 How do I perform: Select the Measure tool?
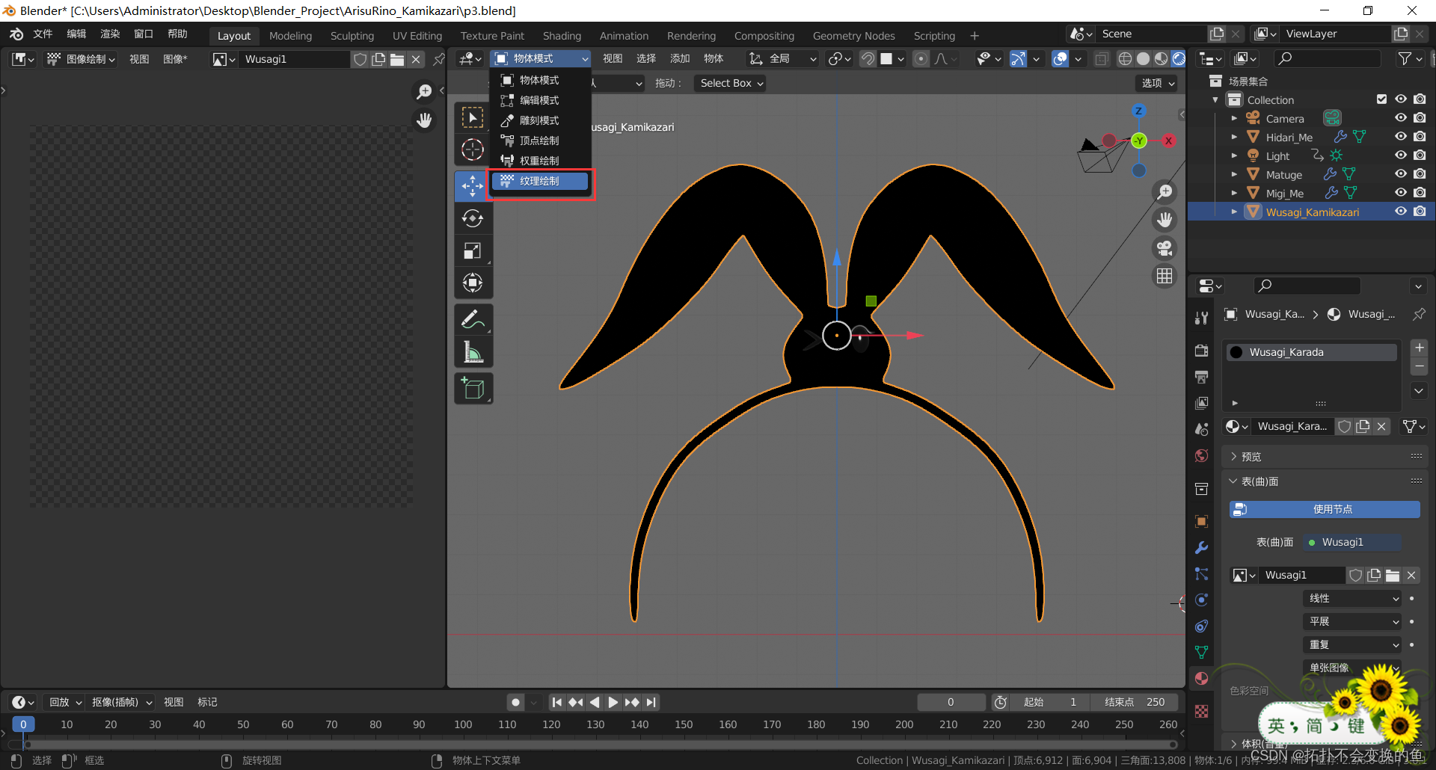(472, 352)
